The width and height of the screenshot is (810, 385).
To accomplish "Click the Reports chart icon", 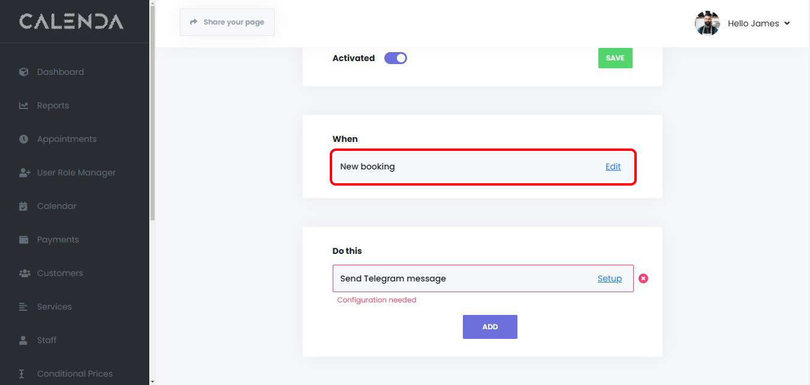I will click(24, 105).
